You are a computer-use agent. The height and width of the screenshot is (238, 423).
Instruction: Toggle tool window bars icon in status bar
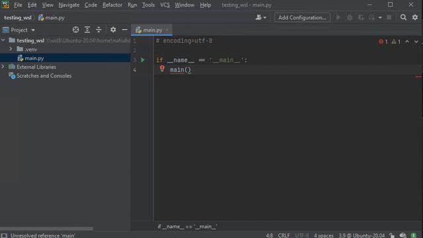[4, 235]
